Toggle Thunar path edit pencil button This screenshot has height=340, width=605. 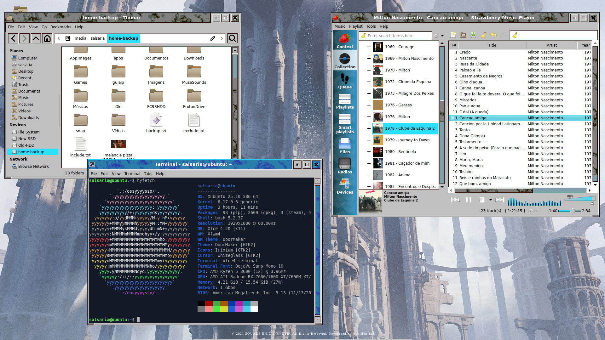tap(213, 38)
